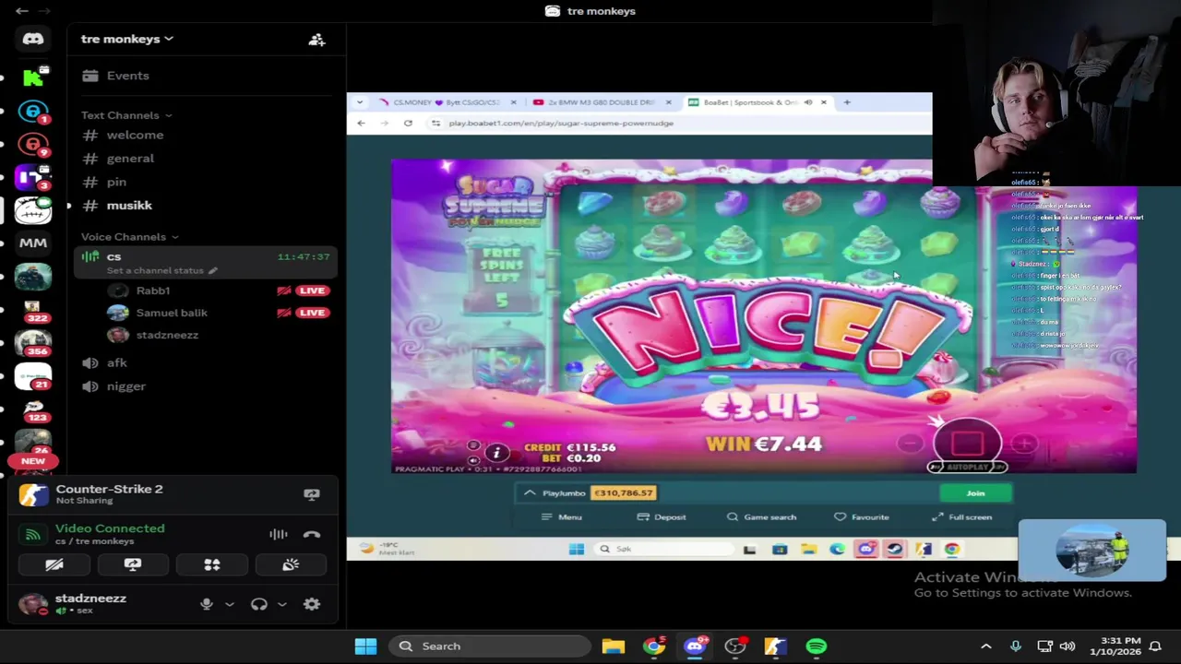Watch Samuel balik's LIVE stream badge
Image resolution: width=1181 pixels, height=664 pixels.
coord(312,313)
